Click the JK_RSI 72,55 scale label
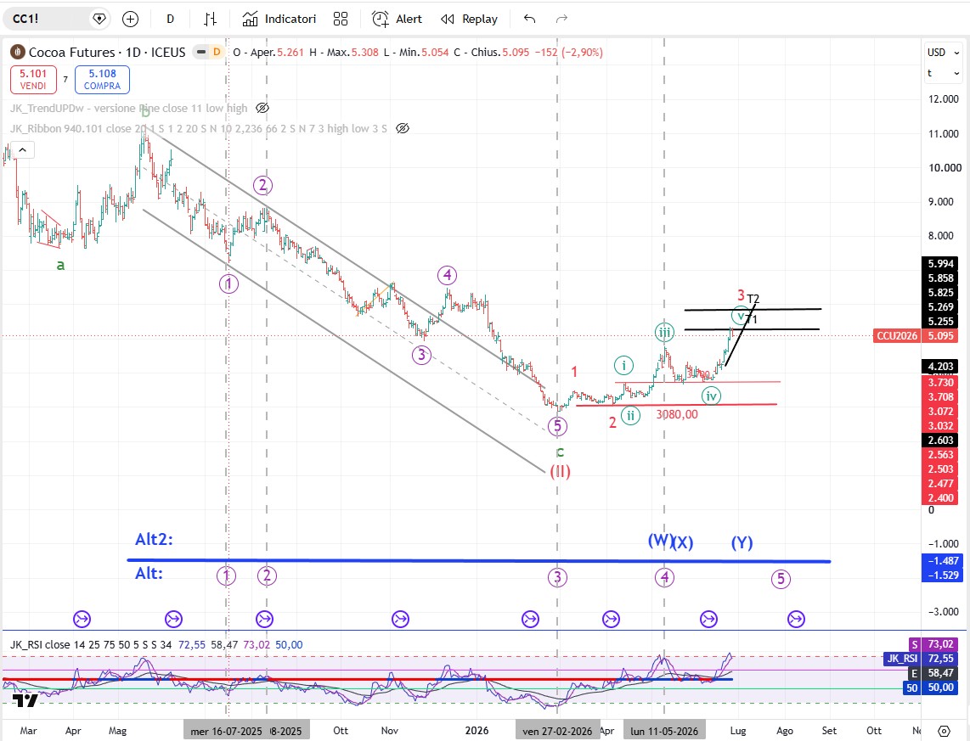970x741 pixels. pyautogui.click(x=921, y=659)
